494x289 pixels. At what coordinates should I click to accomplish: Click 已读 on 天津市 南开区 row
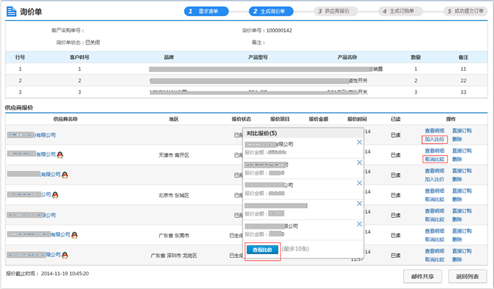[x=396, y=155]
